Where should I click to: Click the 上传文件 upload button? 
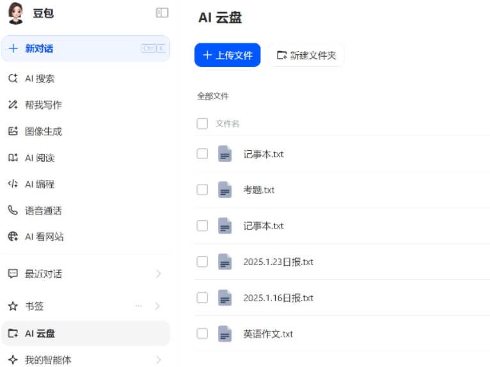[227, 55]
